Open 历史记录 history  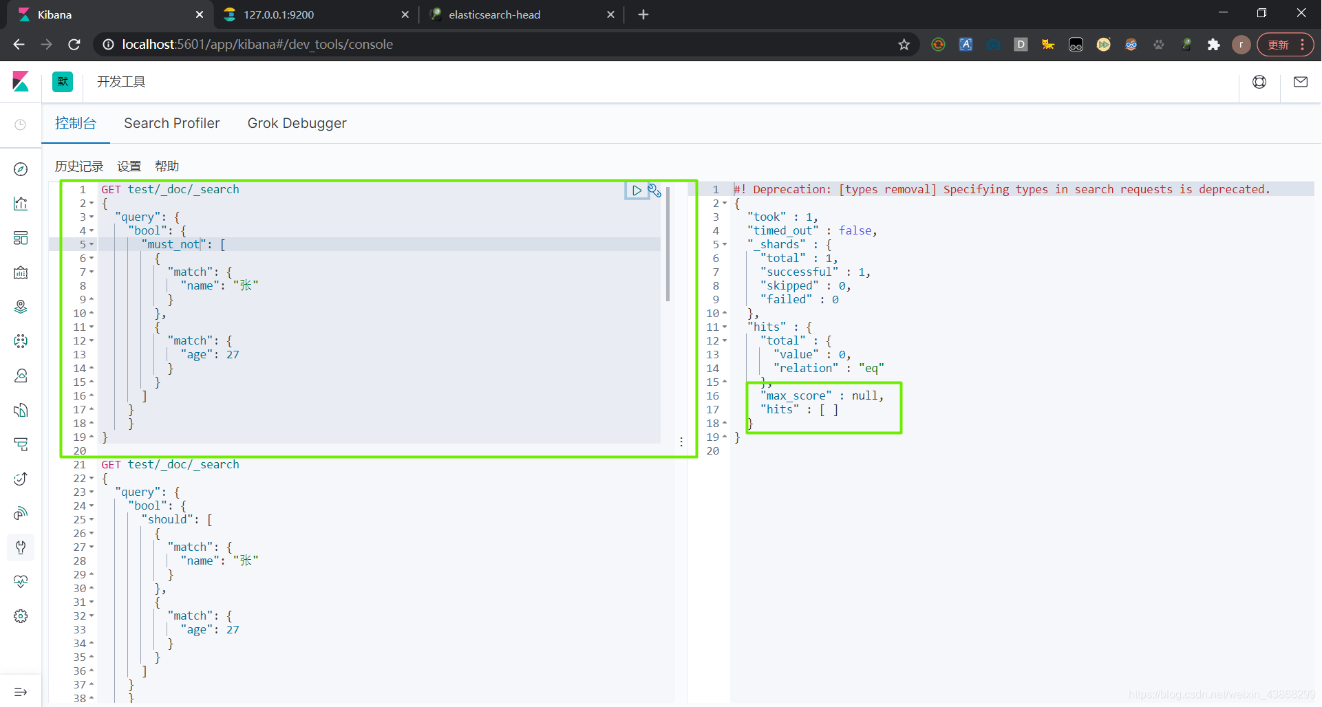[79, 166]
